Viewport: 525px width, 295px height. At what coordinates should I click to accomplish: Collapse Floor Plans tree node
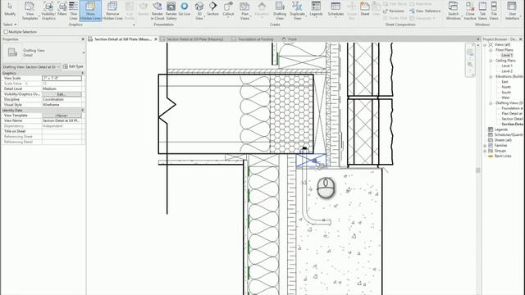pyautogui.click(x=491, y=50)
